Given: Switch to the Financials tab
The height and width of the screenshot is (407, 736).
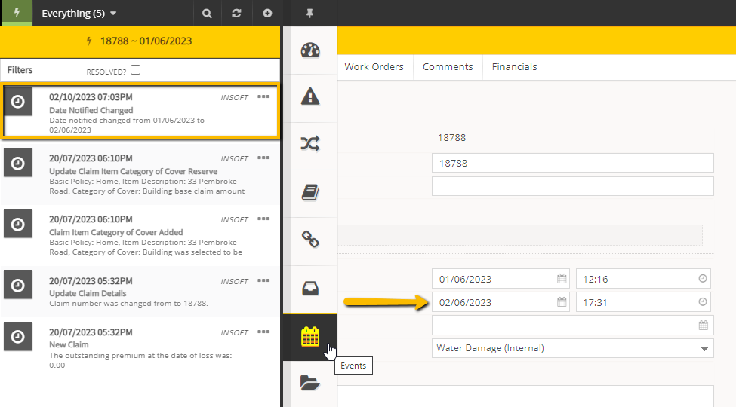Looking at the screenshot, I should pos(515,67).
